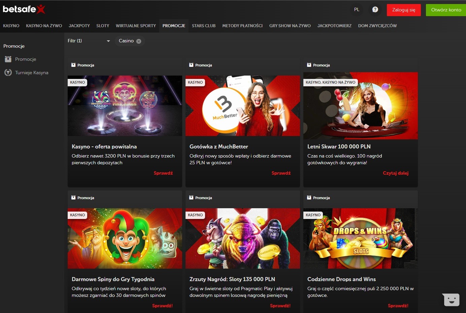Click Czytaj dalej on Letni Skwar
Image resolution: width=466 pixels, height=313 pixels.
(395, 173)
